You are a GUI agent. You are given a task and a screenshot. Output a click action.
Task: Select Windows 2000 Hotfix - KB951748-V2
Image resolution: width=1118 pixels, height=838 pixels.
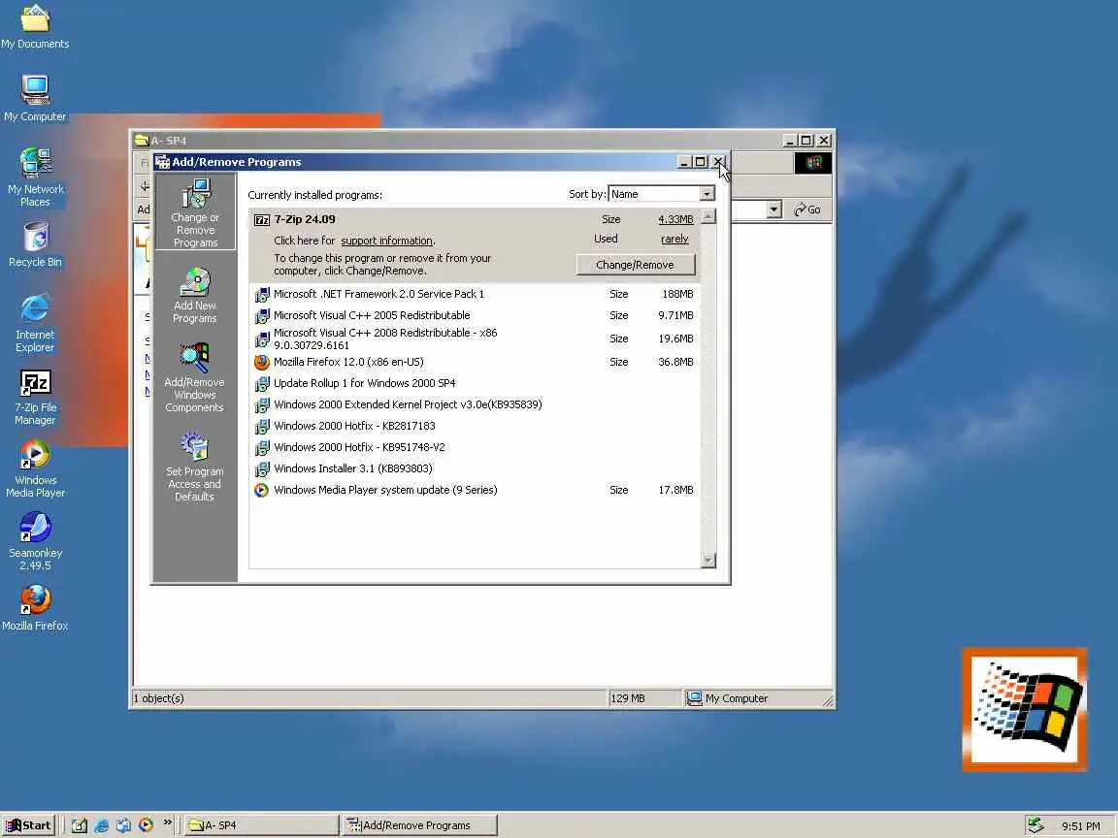[475, 447]
